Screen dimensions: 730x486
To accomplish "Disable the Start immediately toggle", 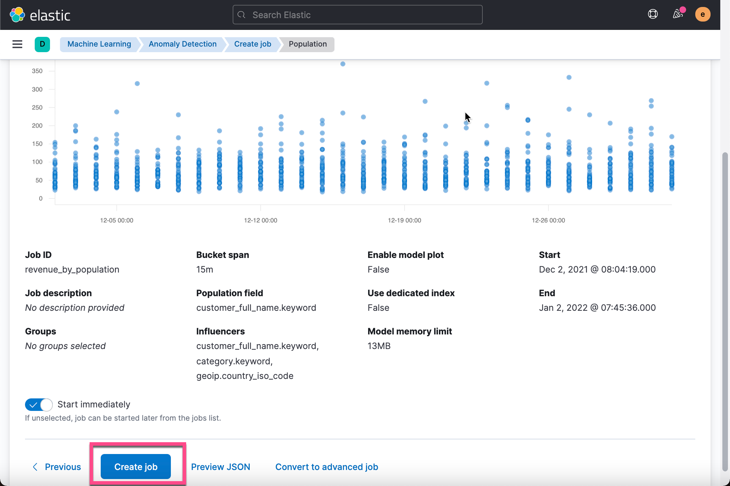I will (x=39, y=404).
